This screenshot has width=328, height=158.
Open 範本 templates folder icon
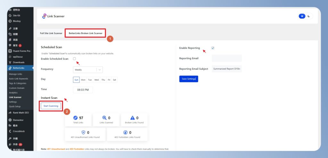(x=10, y=126)
